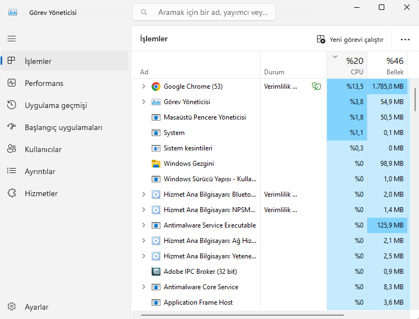Image resolution: width=419 pixels, height=319 pixels.
Task: Open the three-dot more options menu
Action: pyautogui.click(x=405, y=40)
